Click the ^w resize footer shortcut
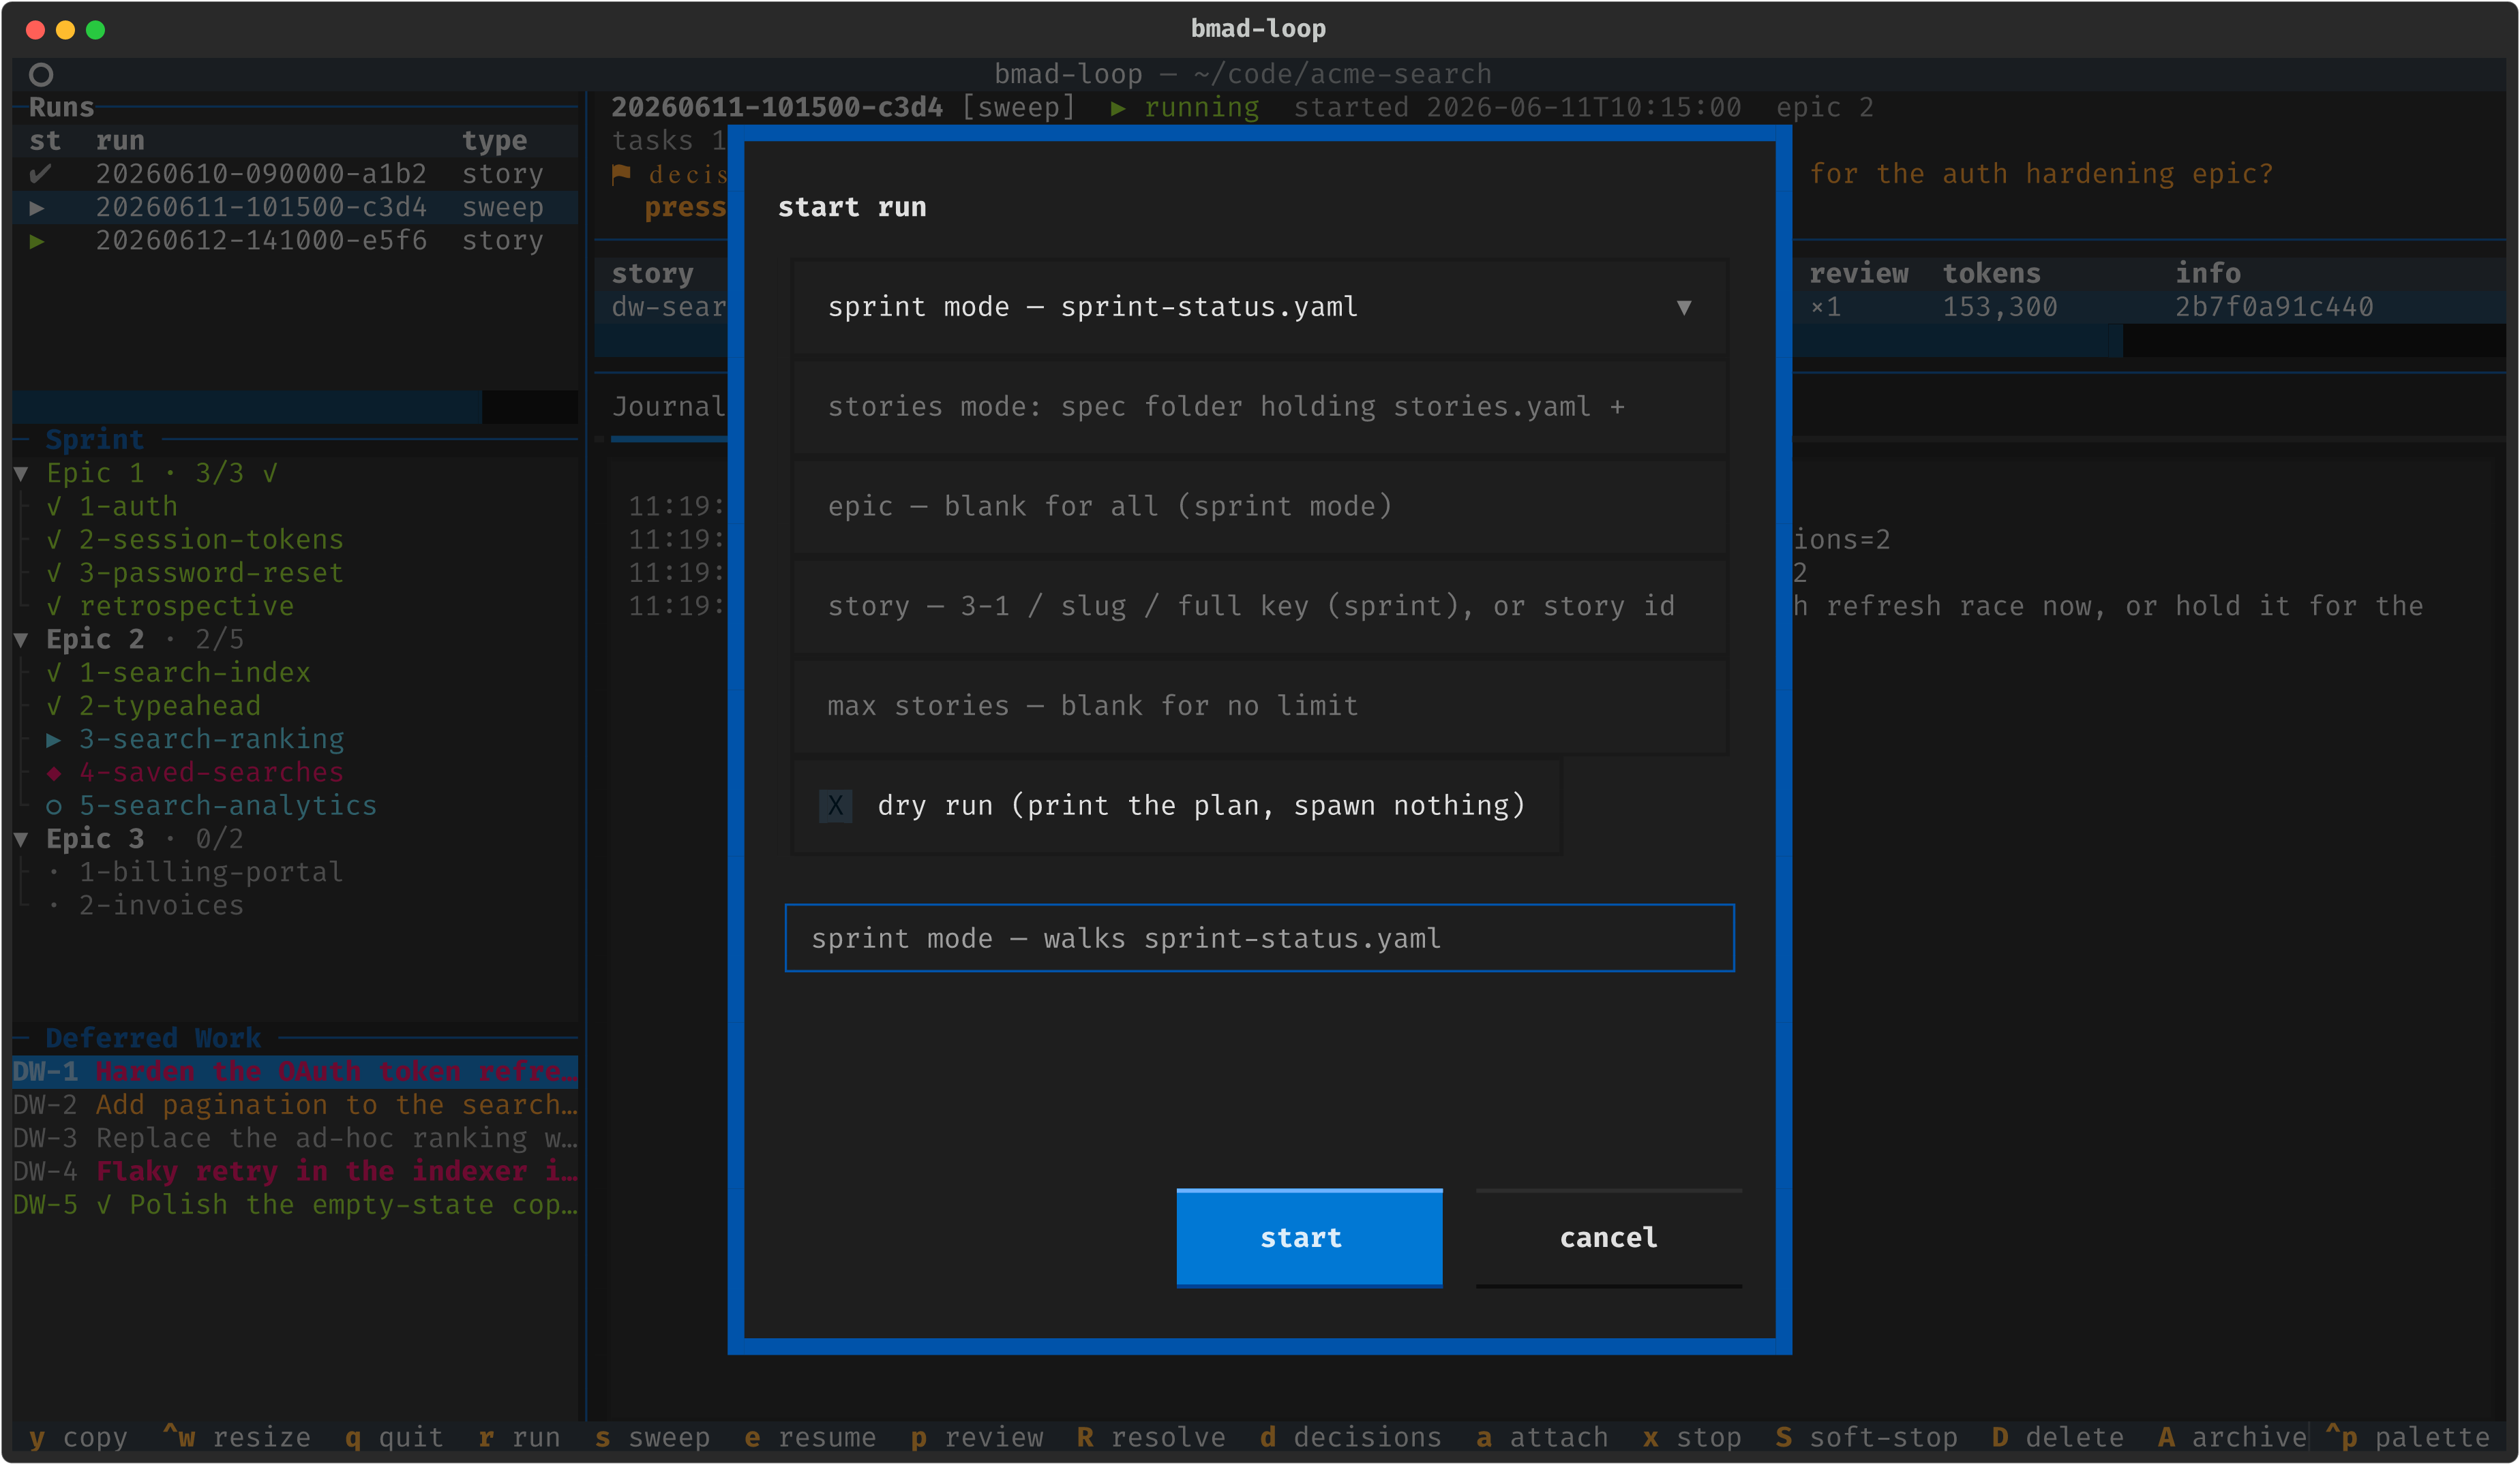This screenshot has height=1465, width=2520. click(x=236, y=1438)
